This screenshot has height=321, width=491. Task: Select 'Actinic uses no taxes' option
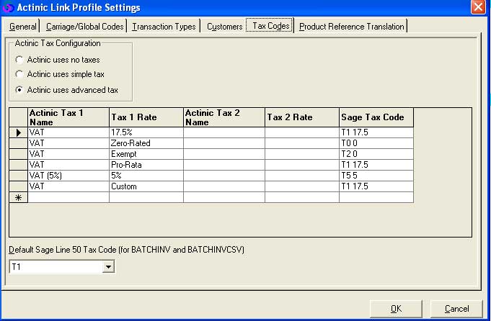19,60
